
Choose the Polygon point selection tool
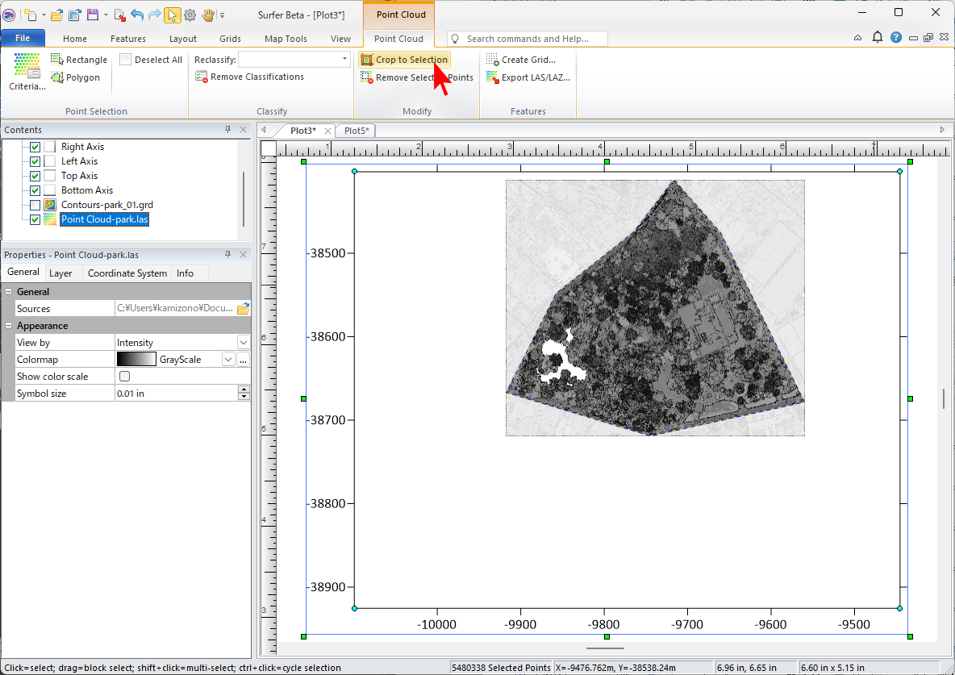click(x=75, y=77)
